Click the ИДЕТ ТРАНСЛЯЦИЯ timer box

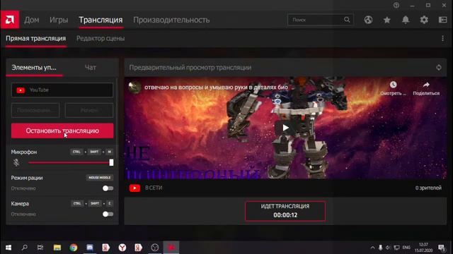pos(285,211)
